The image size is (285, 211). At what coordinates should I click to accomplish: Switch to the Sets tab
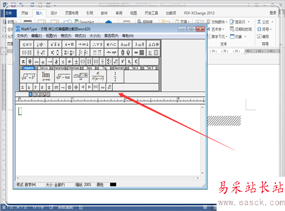coord(89,68)
